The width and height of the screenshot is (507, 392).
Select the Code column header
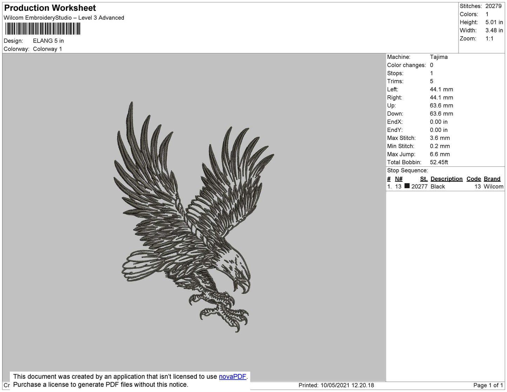click(x=473, y=179)
